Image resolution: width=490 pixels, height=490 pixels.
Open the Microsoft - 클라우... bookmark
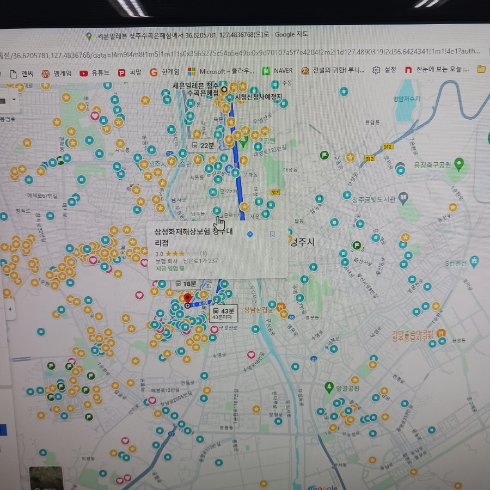(220, 71)
